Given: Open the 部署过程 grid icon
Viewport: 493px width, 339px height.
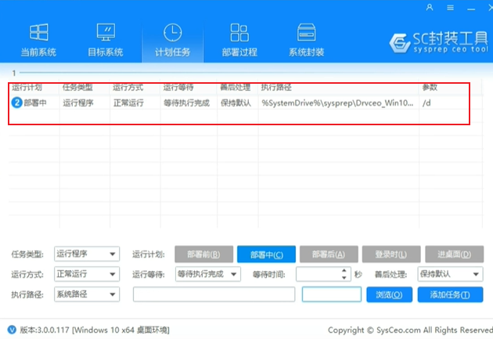Looking at the screenshot, I should [239, 32].
